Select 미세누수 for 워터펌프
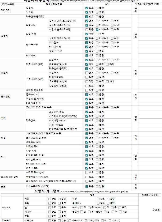Image resolution: width=162 pixels, height=222 pixels. [x=97, y=43]
